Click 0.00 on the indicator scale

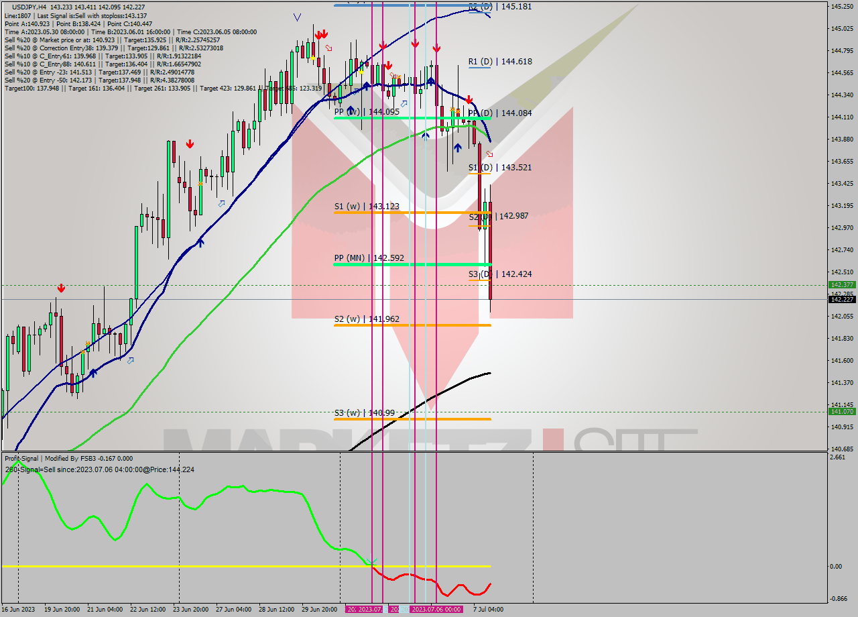click(x=837, y=566)
